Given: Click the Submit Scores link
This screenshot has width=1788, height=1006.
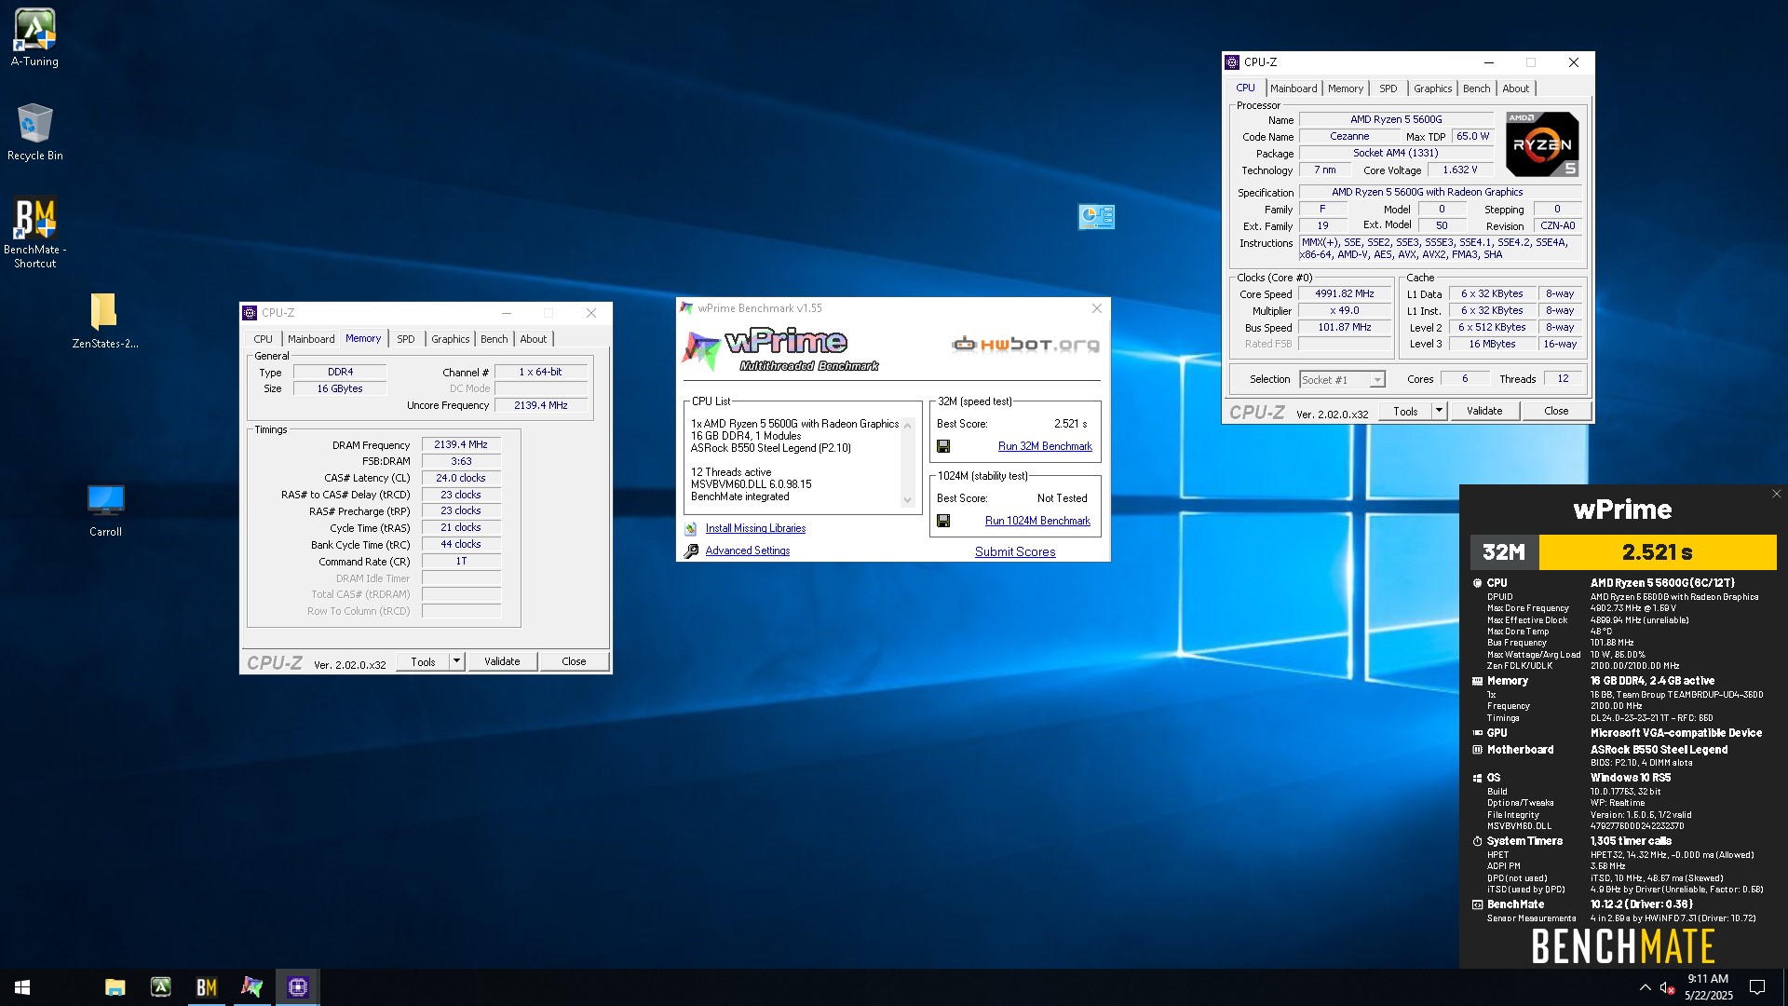Looking at the screenshot, I should 1015,552.
